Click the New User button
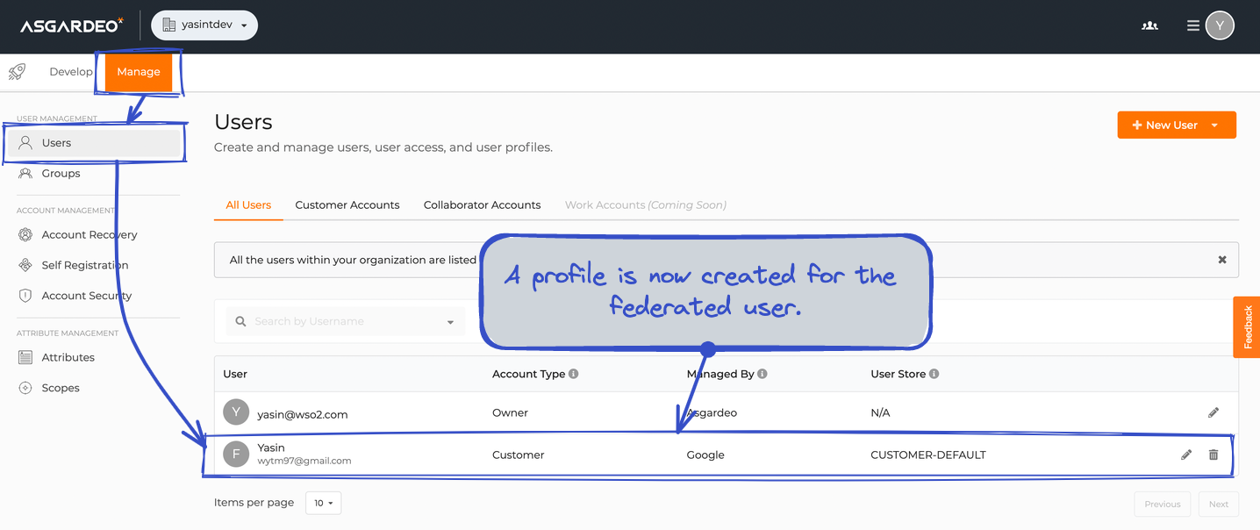The width and height of the screenshot is (1260, 530). coord(1167,125)
